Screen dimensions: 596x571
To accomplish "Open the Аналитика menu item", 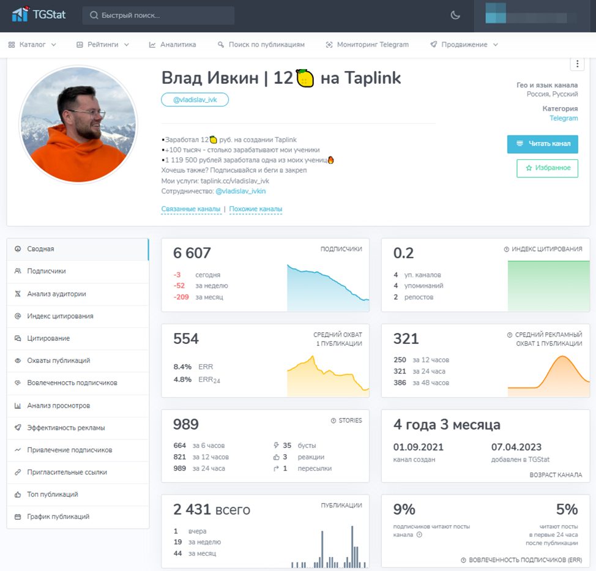I will click(x=173, y=45).
